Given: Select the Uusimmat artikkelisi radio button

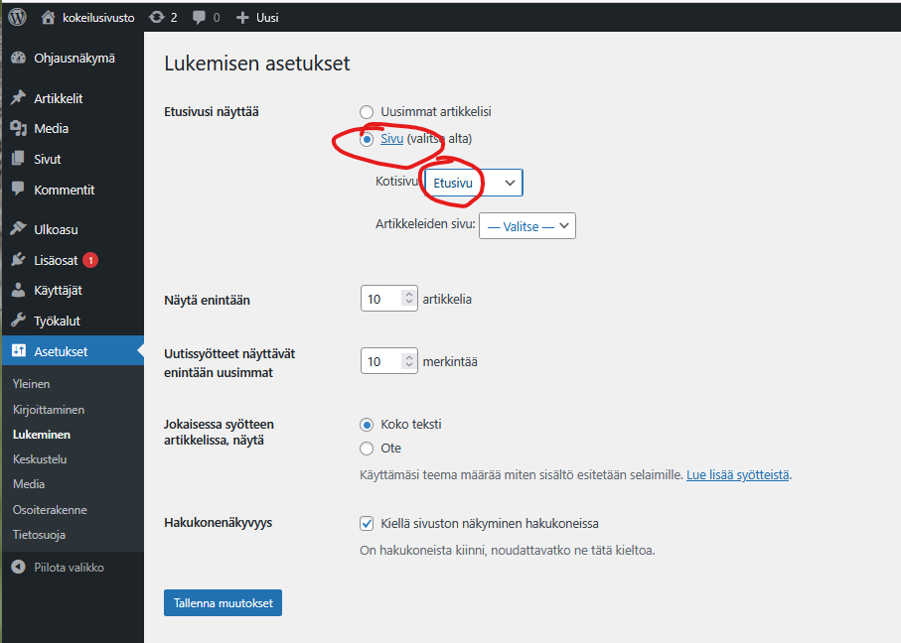Looking at the screenshot, I should tap(367, 112).
